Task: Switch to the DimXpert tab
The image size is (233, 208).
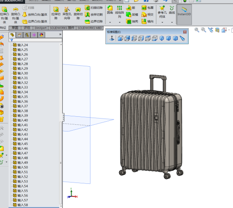Action: 40,28
